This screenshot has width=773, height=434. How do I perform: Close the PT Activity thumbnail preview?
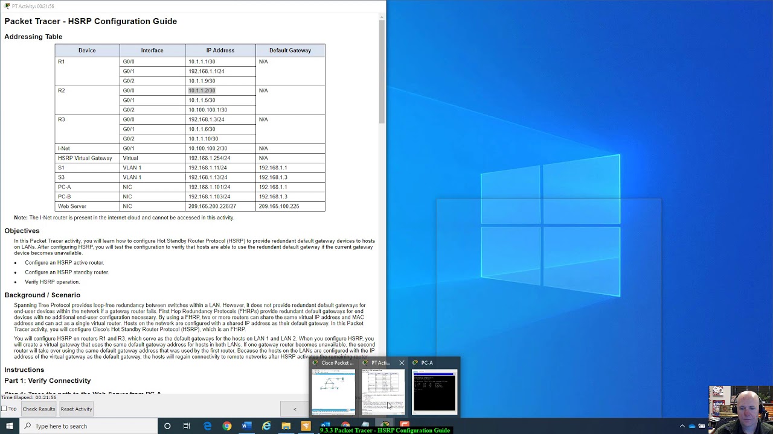pos(402,363)
